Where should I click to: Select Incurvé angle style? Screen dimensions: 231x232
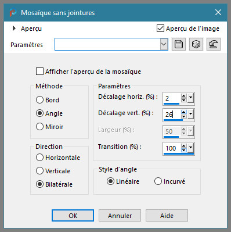pyautogui.click(x=158, y=181)
